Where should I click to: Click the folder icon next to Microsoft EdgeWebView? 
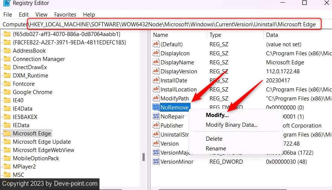(x=6, y=150)
